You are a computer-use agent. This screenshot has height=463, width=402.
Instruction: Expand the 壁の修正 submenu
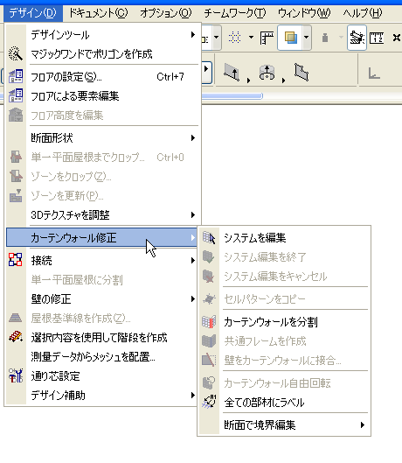click(x=193, y=298)
